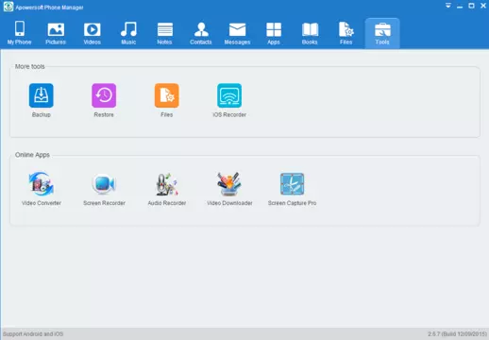Open the Contacts tab
The height and width of the screenshot is (340, 489).
(x=201, y=33)
